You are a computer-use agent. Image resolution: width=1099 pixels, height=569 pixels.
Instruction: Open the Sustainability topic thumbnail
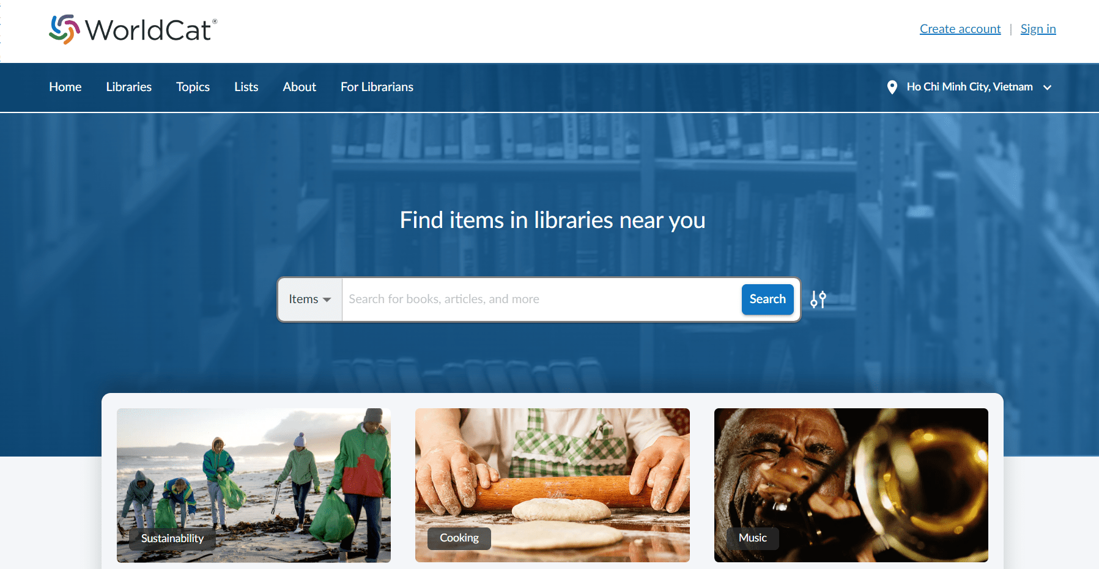[254, 485]
